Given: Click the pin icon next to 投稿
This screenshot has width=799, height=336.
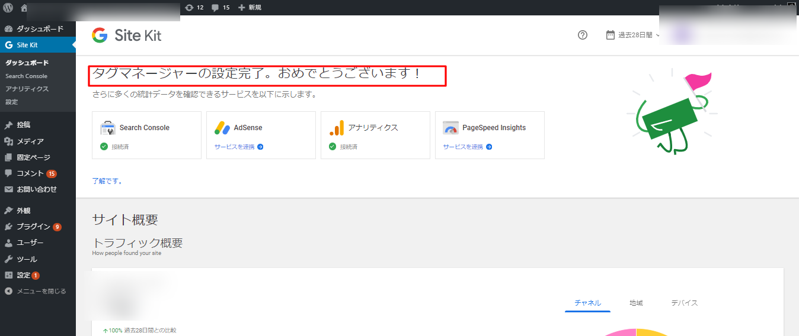Looking at the screenshot, I should 8,125.
